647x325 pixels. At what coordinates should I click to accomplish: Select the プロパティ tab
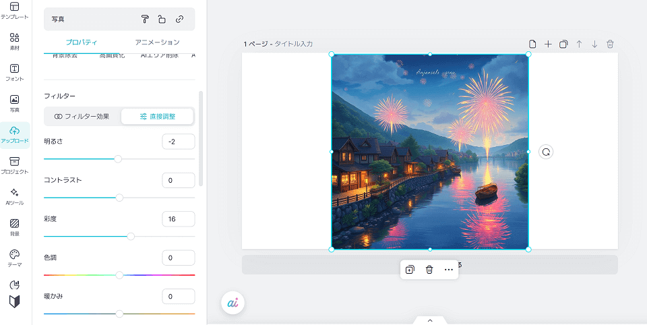(x=82, y=42)
